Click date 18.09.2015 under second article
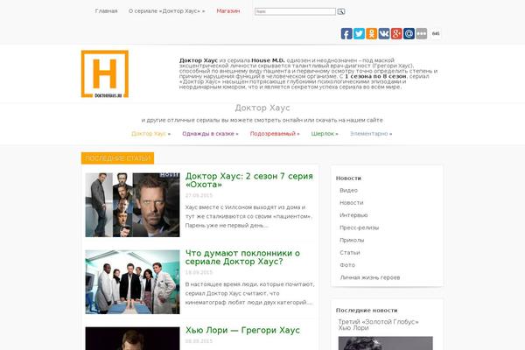 pyautogui.click(x=199, y=272)
